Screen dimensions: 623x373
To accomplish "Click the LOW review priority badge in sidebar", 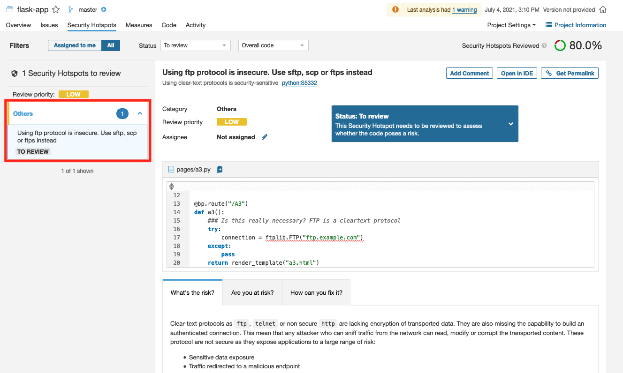I will click(74, 94).
